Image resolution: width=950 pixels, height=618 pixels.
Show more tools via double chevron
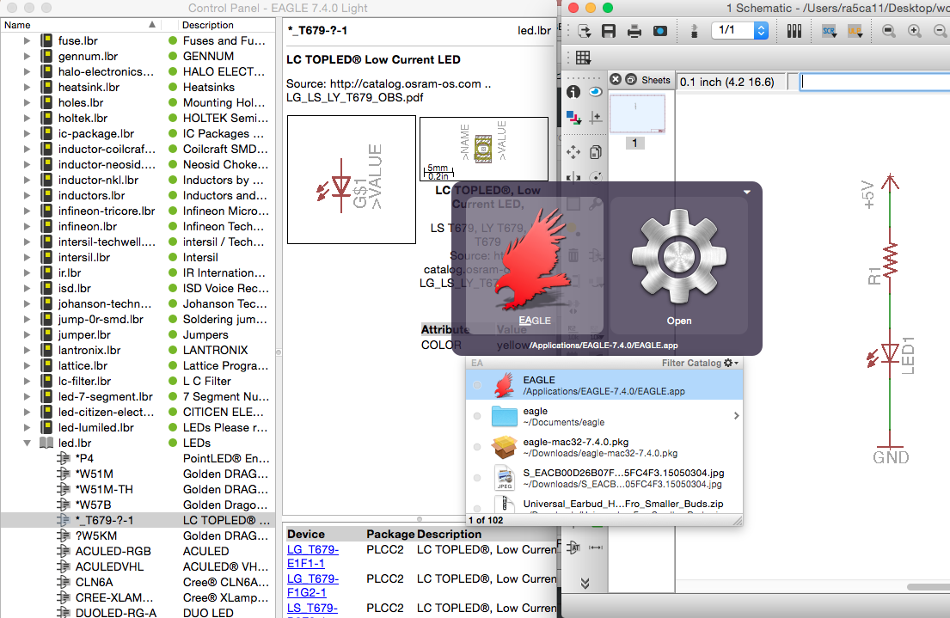[585, 583]
